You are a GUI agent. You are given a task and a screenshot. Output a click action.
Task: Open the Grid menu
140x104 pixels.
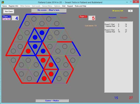click(x=64, y=6)
